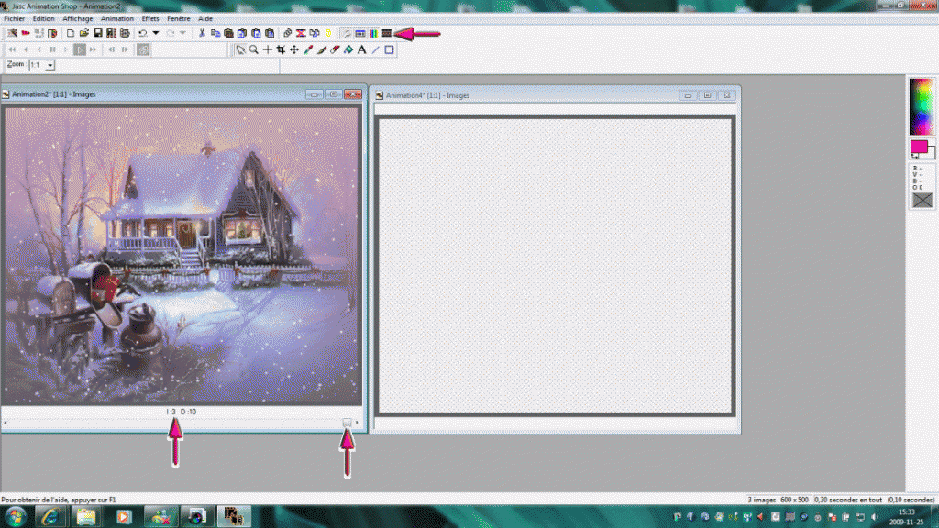Click the status text 3 images 600 x 500

[x=778, y=500]
